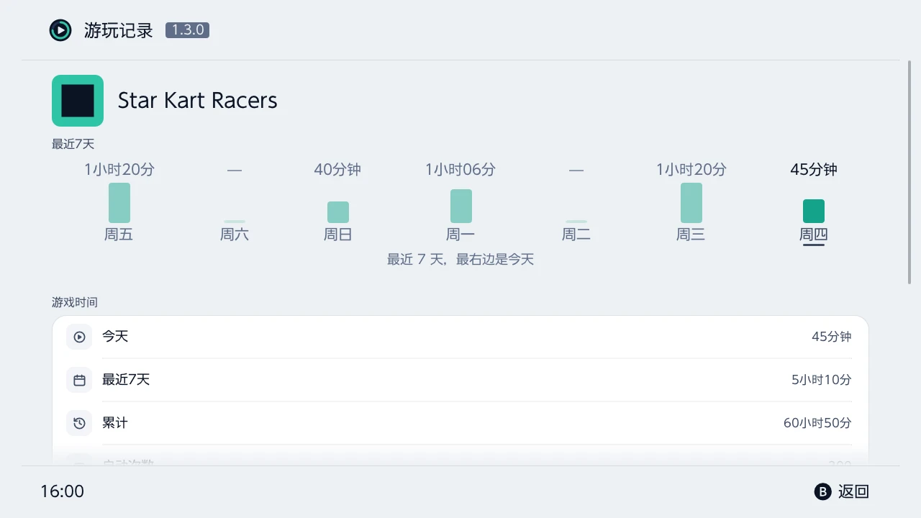Select today's highlighted 周四 bar
This screenshot has width=921, height=518.
pos(814,212)
